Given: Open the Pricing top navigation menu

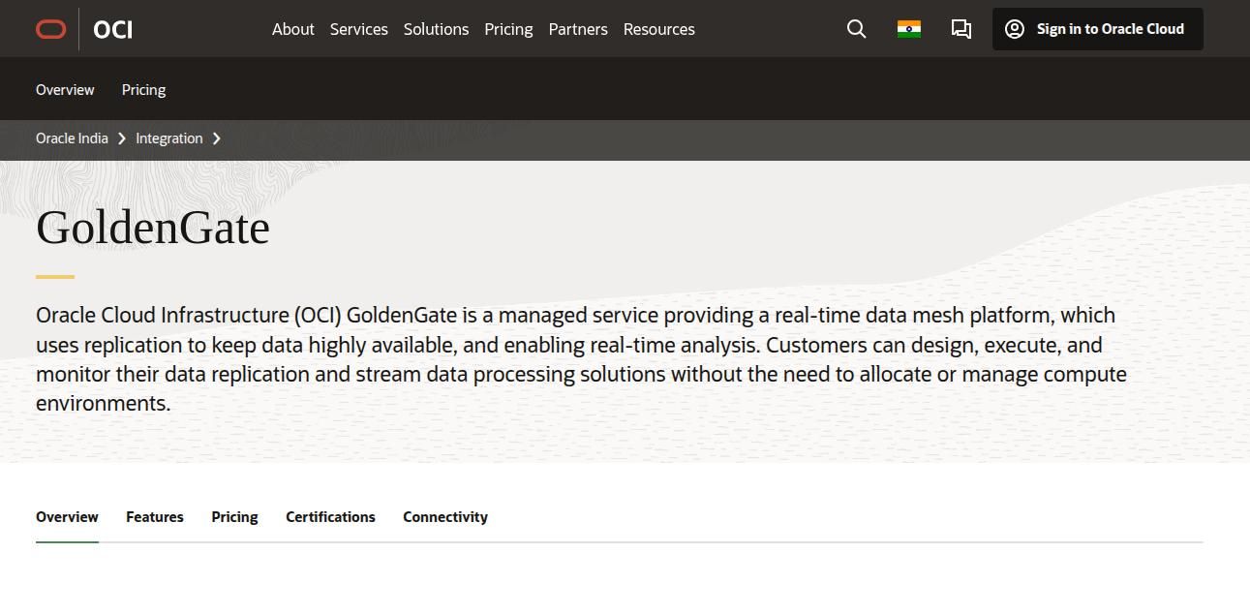Looking at the screenshot, I should pos(508,29).
